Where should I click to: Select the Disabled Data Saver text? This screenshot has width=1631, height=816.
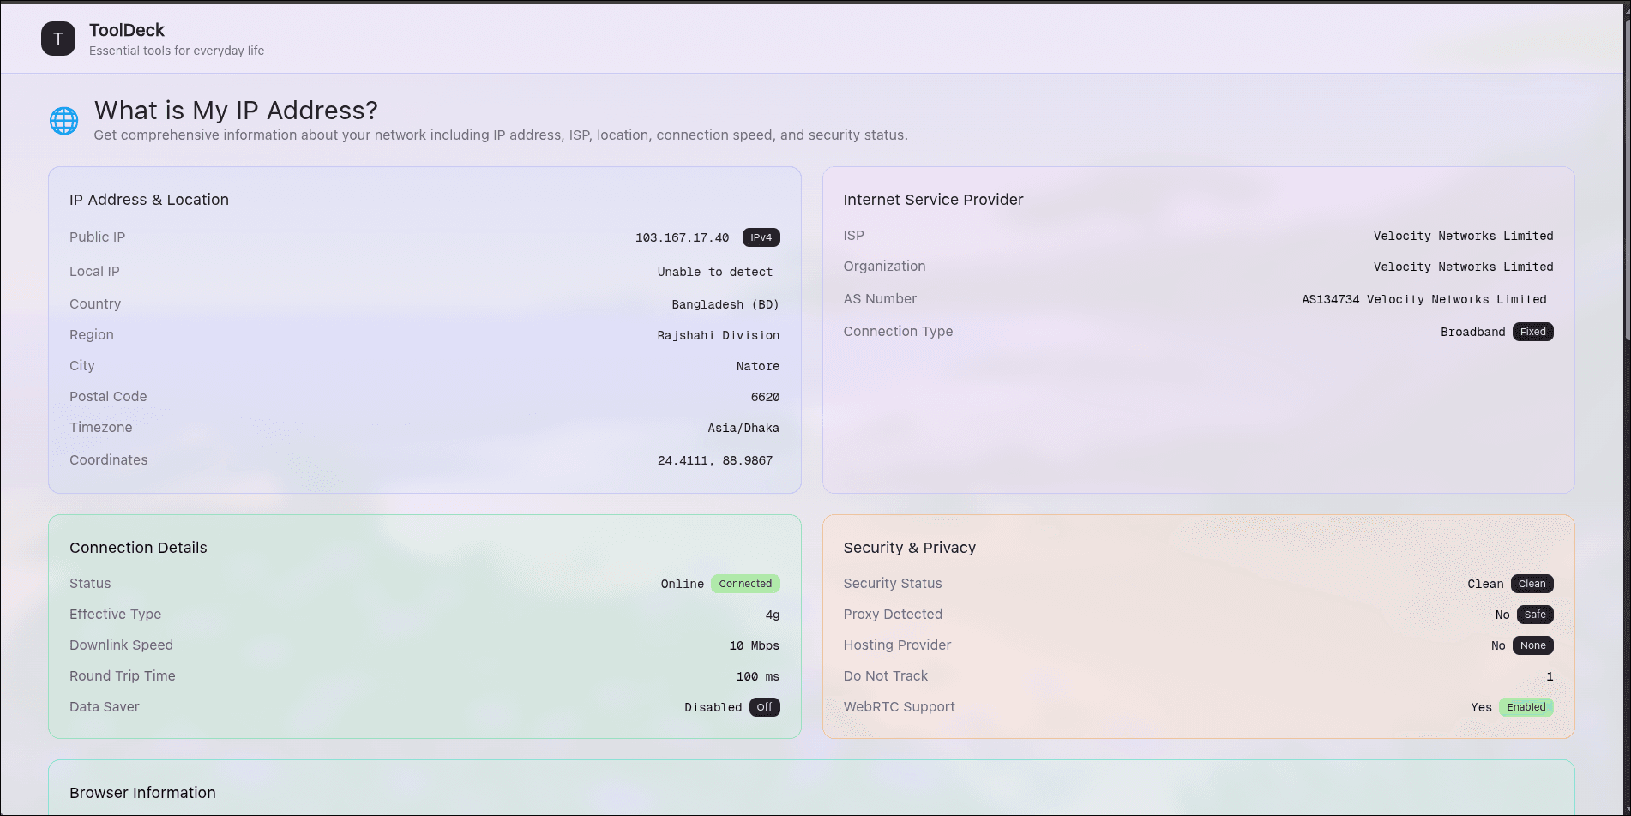pyautogui.click(x=713, y=707)
